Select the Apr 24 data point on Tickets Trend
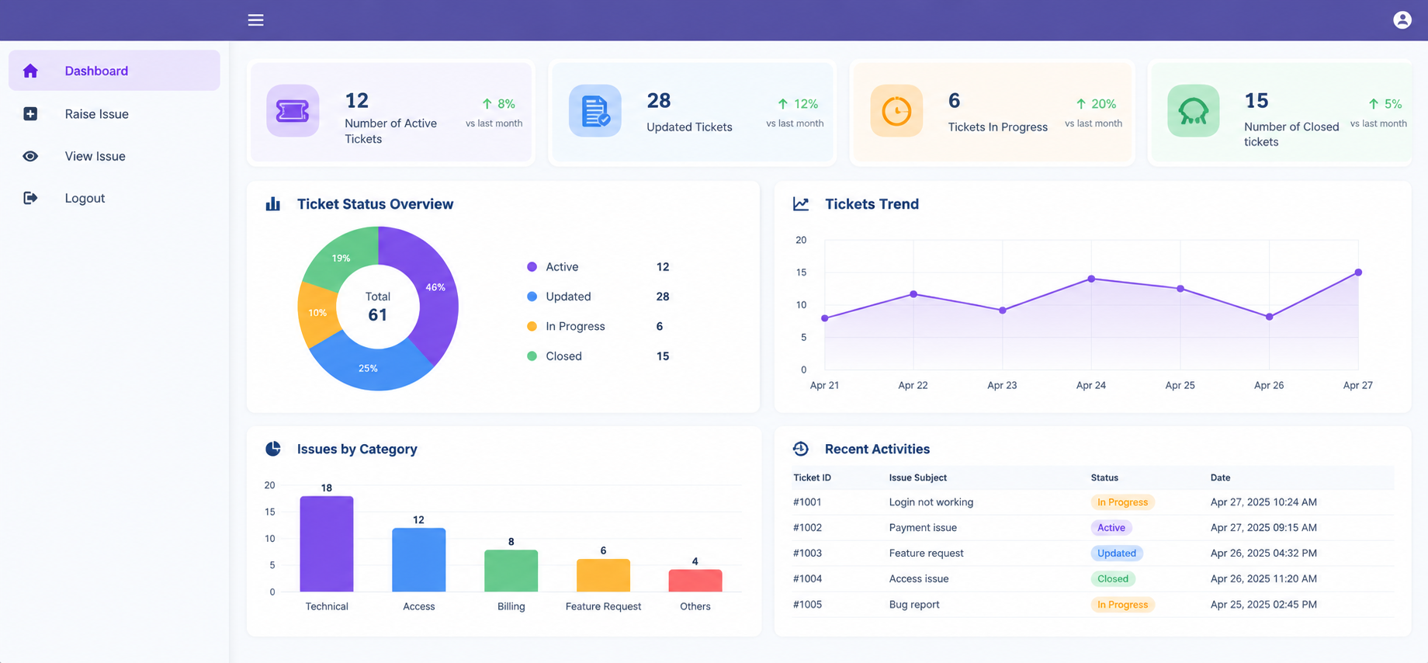1428x663 pixels. pos(1091,279)
